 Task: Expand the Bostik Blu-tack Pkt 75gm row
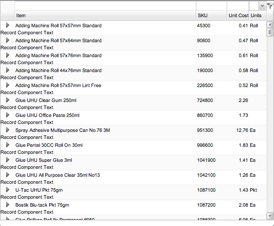click(x=7, y=205)
